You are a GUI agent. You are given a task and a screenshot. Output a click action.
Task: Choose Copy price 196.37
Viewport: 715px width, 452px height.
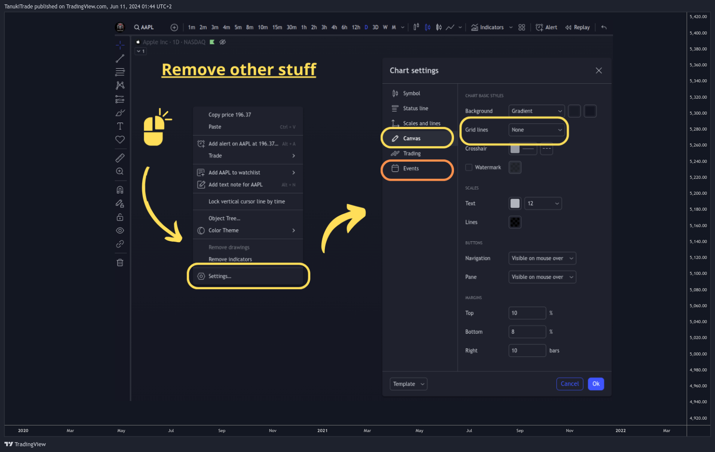[x=248, y=115]
